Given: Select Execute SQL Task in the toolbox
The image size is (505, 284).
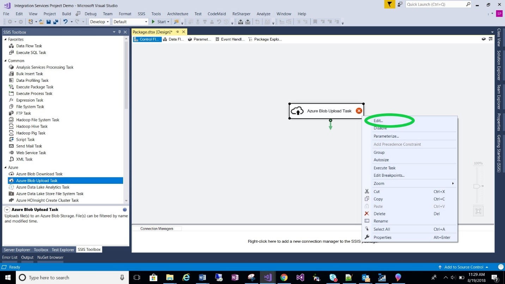Looking at the screenshot, I should tap(31, 53).
